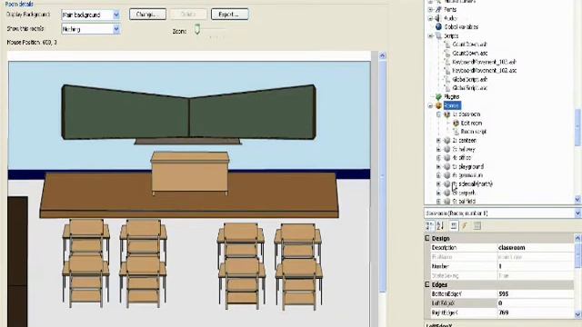582x327 pixels.
Task: Open KeyboardMovement_102.ash script
Action: tap(485, 62)
